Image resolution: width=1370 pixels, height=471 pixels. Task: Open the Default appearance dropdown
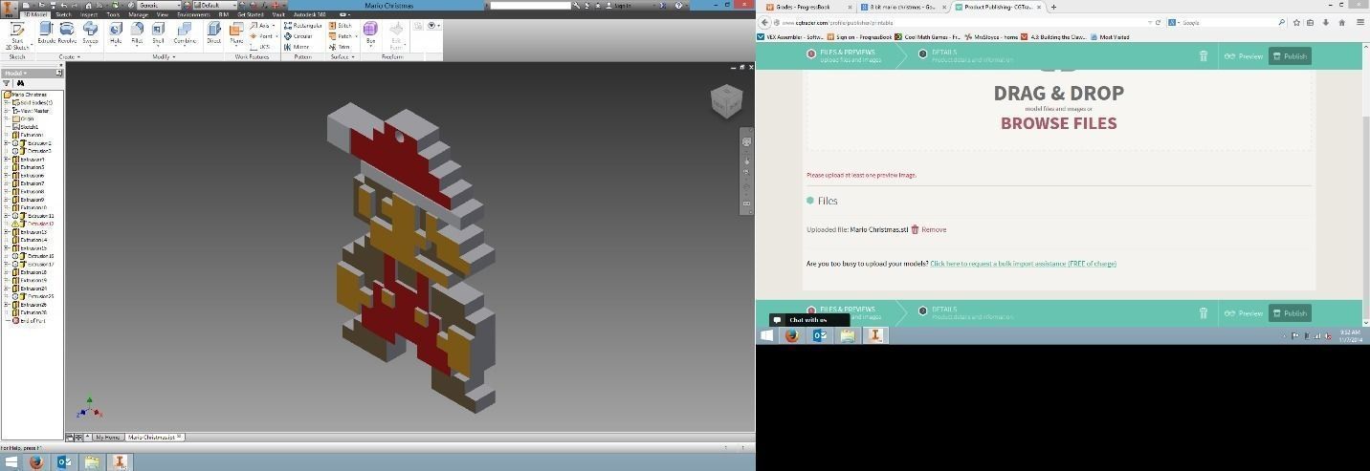(214, 6)
